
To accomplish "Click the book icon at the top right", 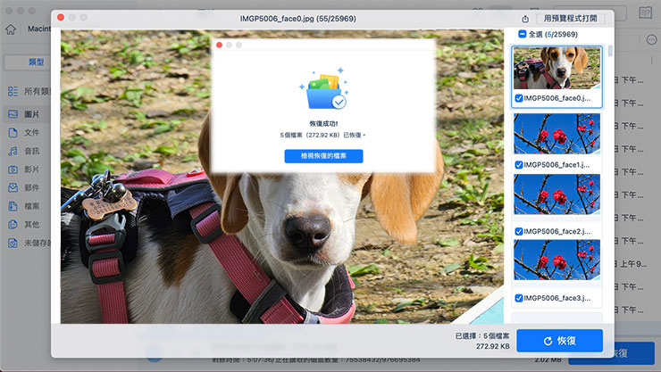I will pos(645,12).
